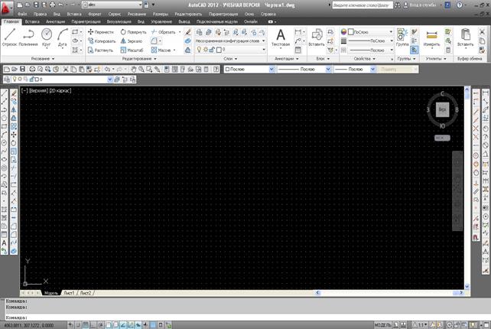Click Rectangle icon in ribbon Рисование panel
The image size is (491, 329).
[75, 32]
